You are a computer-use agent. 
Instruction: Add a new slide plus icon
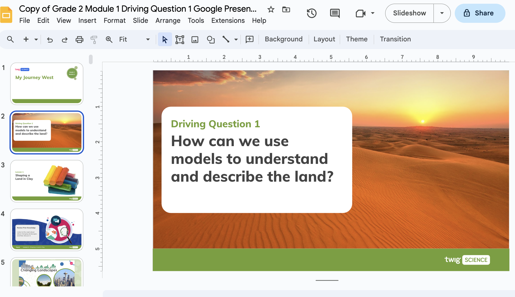pos(26,39)
